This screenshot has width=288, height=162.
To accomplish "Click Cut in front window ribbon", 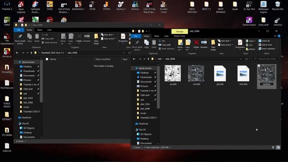I will pyautogui.click(x=162, y=41).
